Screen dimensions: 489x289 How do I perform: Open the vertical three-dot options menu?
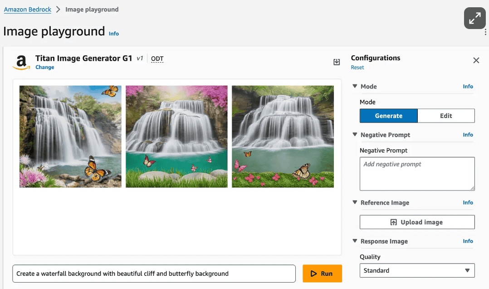[485, 32]
